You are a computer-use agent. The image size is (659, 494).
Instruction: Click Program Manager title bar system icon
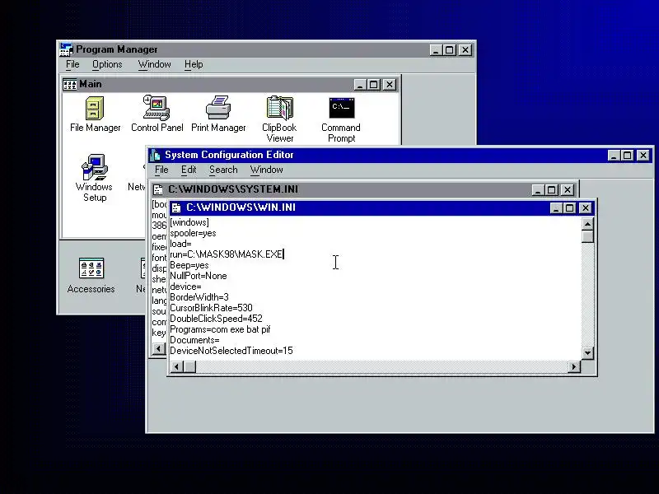pyautogui.click(x=66, y=49)
